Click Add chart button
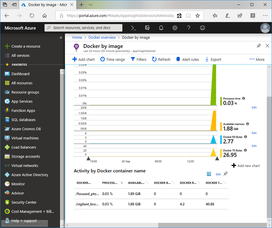The height and width of the screenshot is (228, 272). point(83,60)
